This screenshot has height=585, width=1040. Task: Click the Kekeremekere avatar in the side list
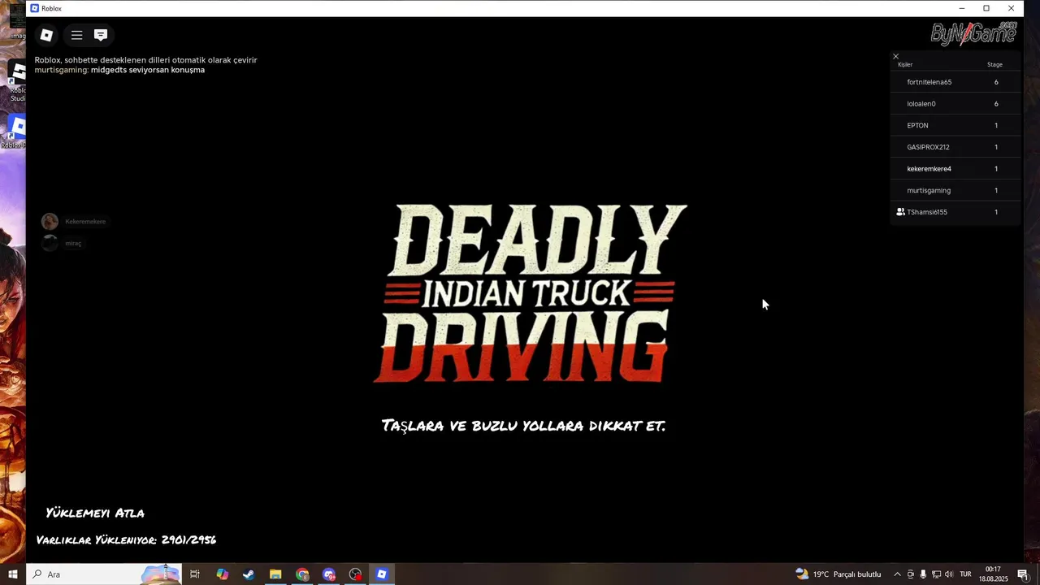[50, 222]
